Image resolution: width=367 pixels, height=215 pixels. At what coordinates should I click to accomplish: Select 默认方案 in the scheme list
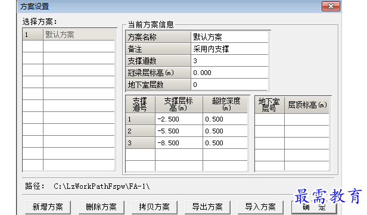pos(79,35)
